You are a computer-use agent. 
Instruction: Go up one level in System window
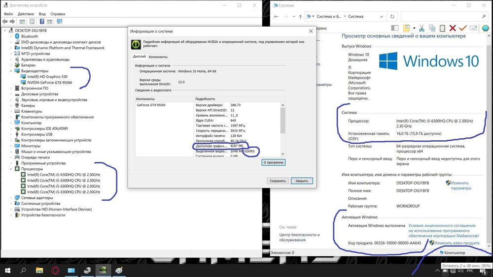click(300, 17)
